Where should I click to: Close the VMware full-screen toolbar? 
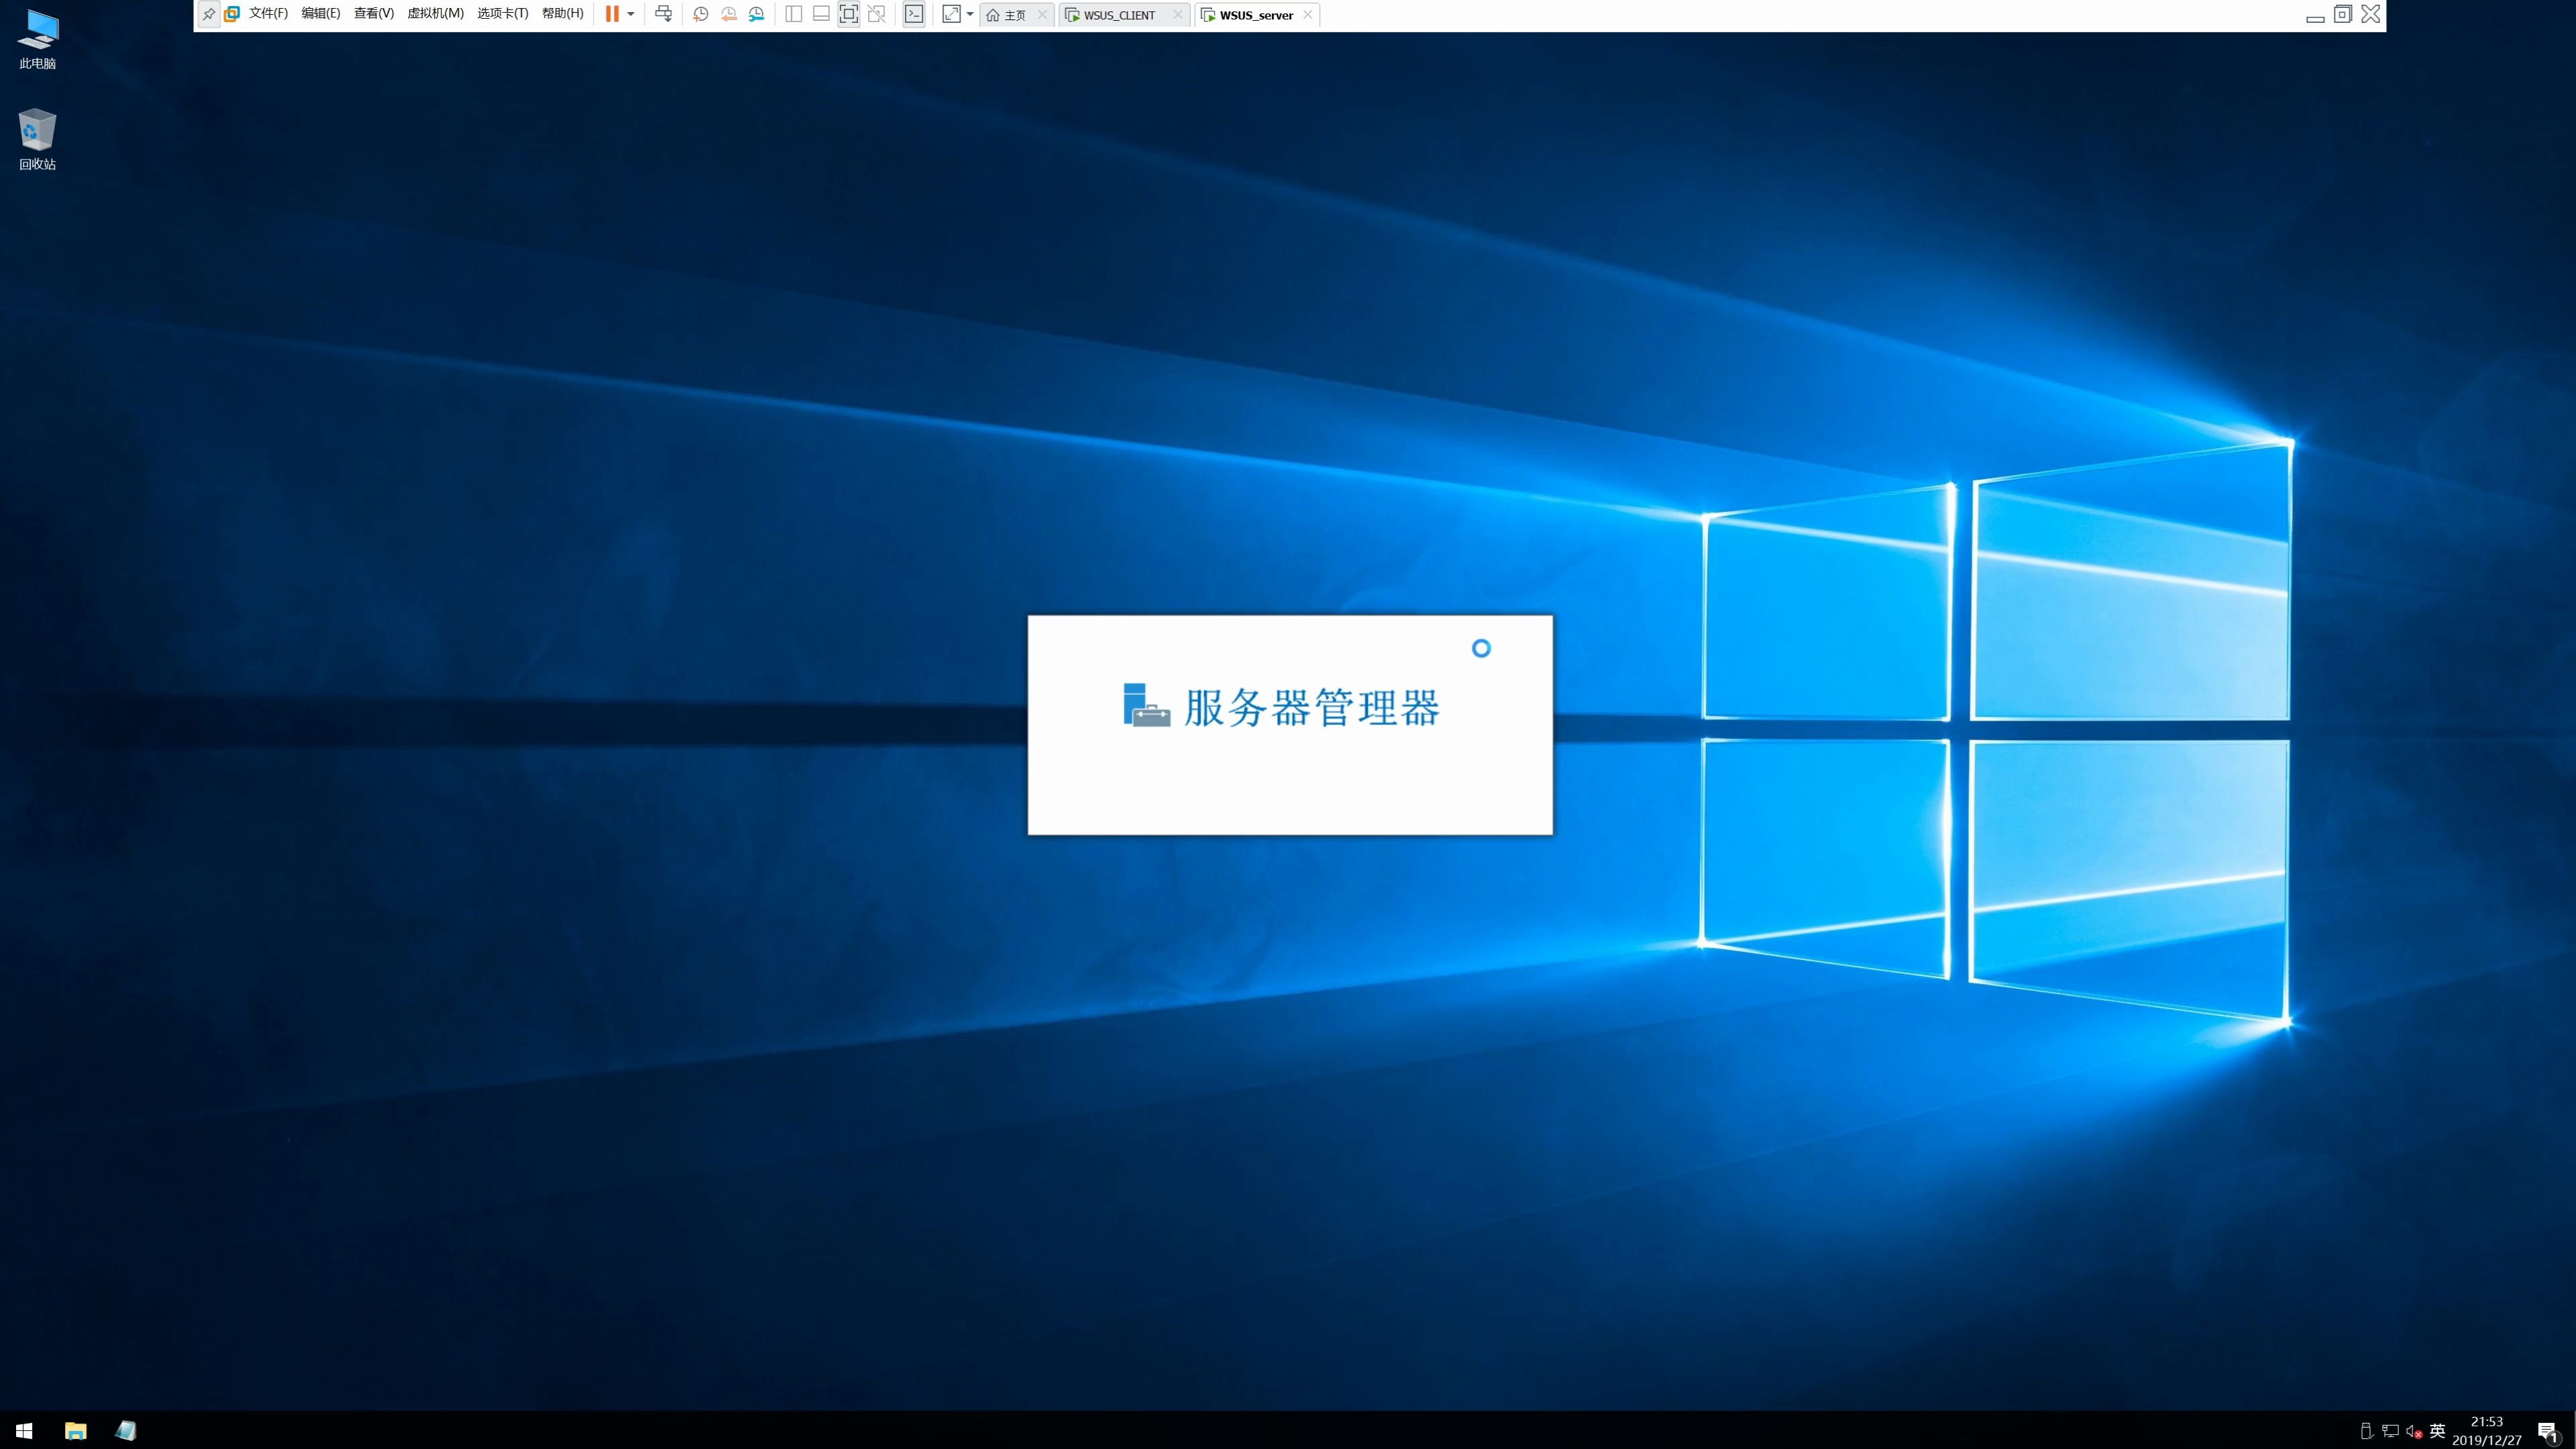click(x=2371, y=14)
